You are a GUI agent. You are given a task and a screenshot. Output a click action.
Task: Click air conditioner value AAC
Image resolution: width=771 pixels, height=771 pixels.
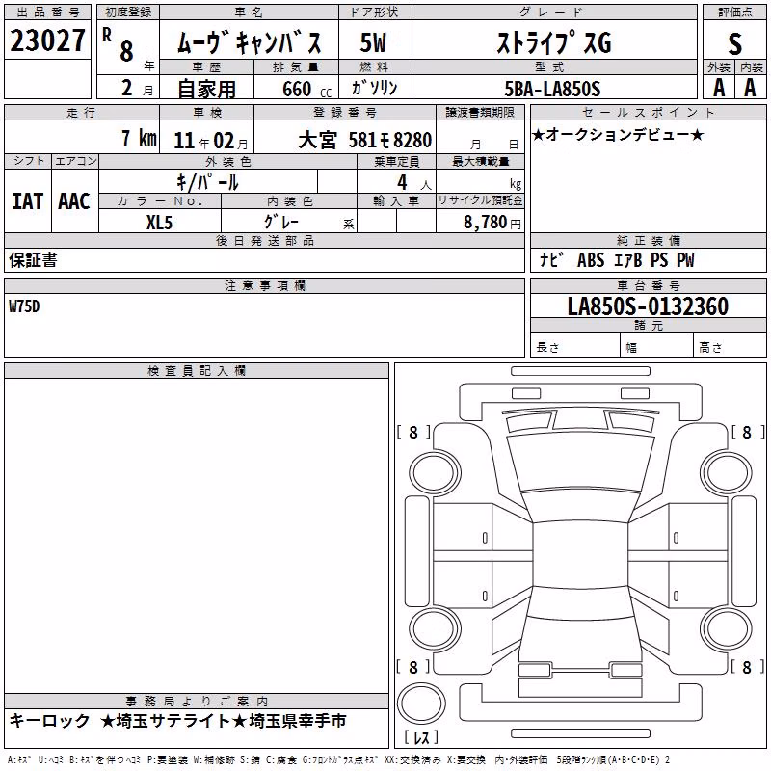[74, 201]
